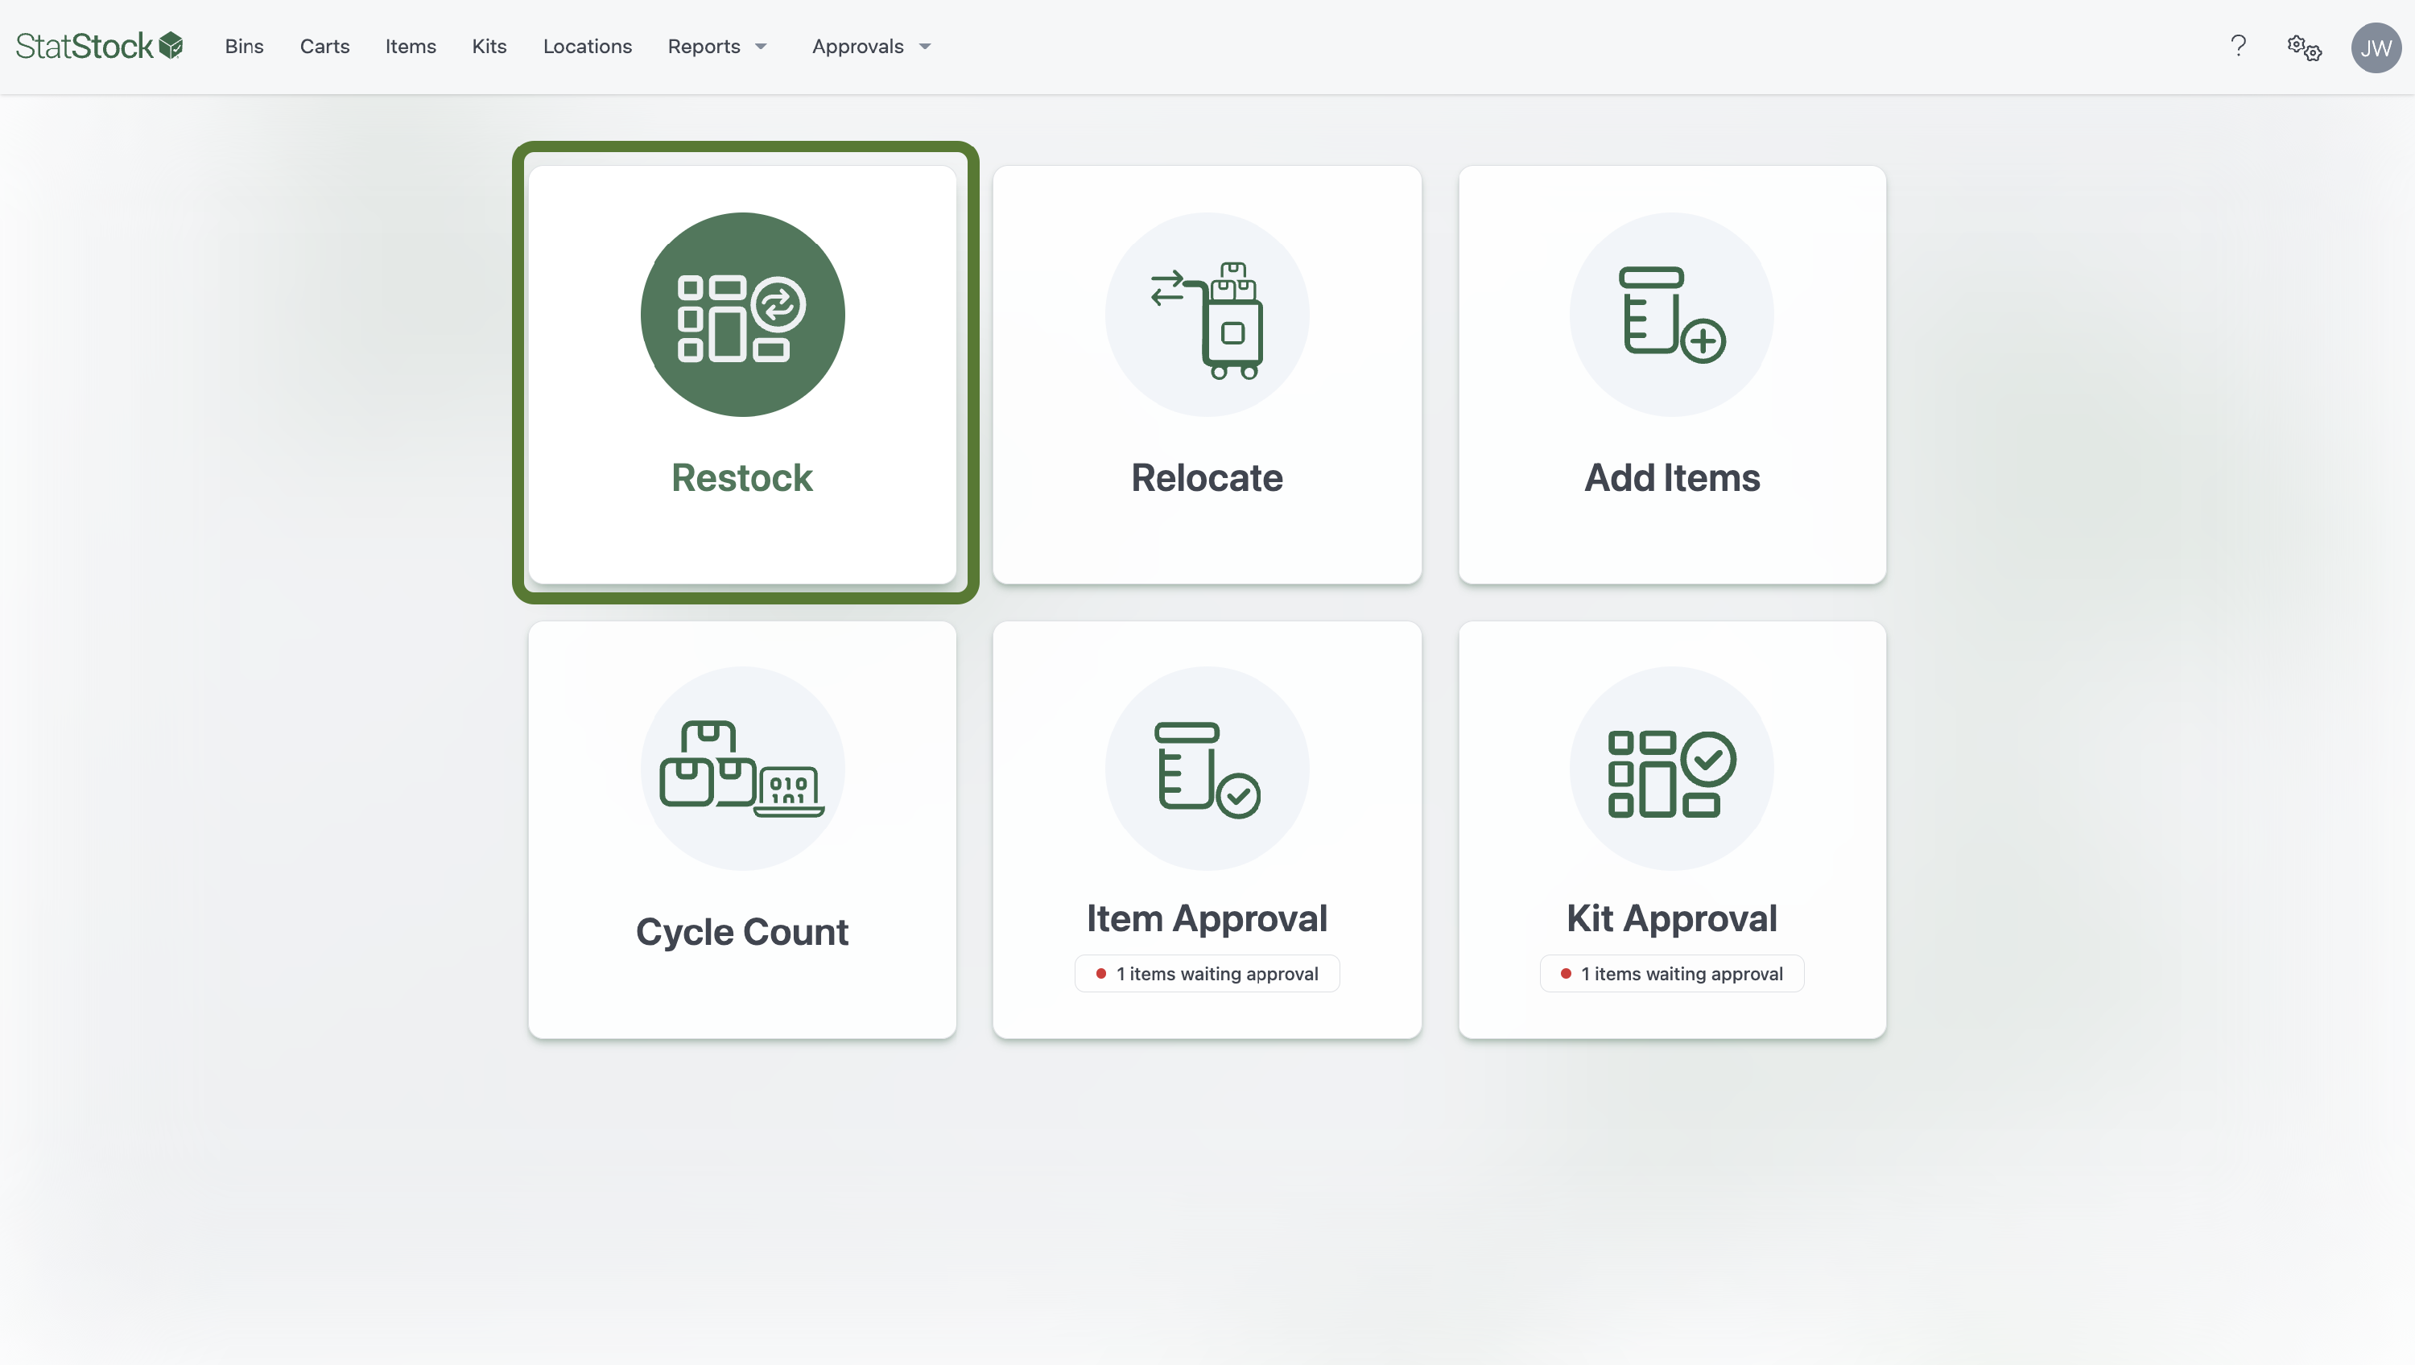Navigate to Locations
This screenshot has height=1365, width=2415.
588,46
